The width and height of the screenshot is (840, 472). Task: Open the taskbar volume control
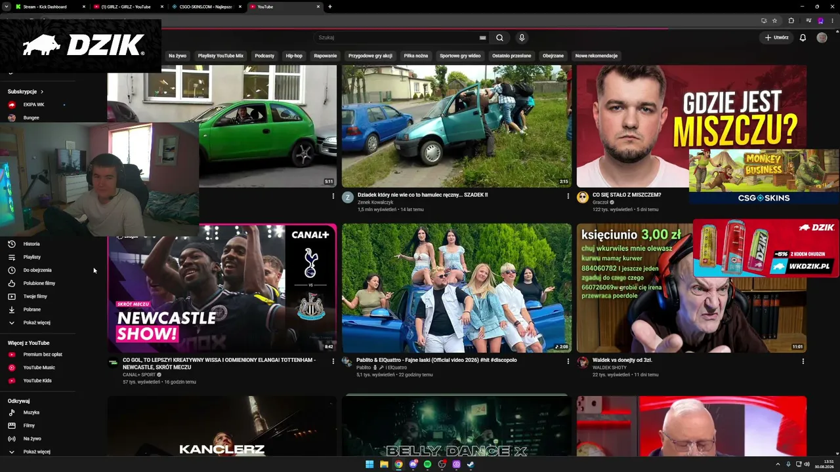point(807,464)
